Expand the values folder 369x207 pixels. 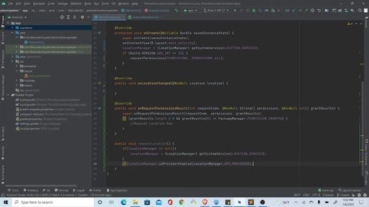click(x=17, y=86)
